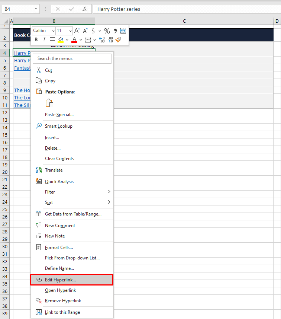Click the yellow fill color button
Image resolution: width=281 pixels, height=319 pixels.
[x=61, y=39]
